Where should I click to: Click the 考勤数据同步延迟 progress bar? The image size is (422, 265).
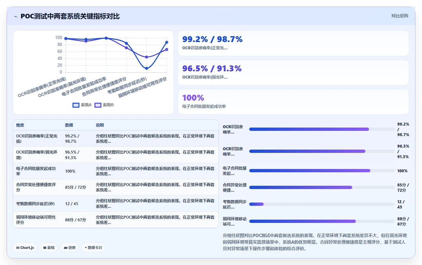(322, 204)
